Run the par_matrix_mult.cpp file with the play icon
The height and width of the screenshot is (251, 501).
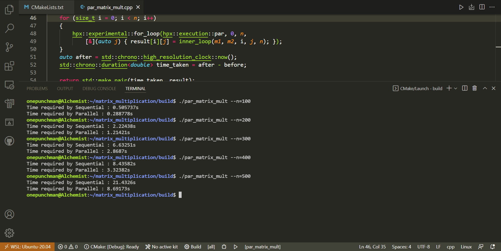click(x=461, y=7)
